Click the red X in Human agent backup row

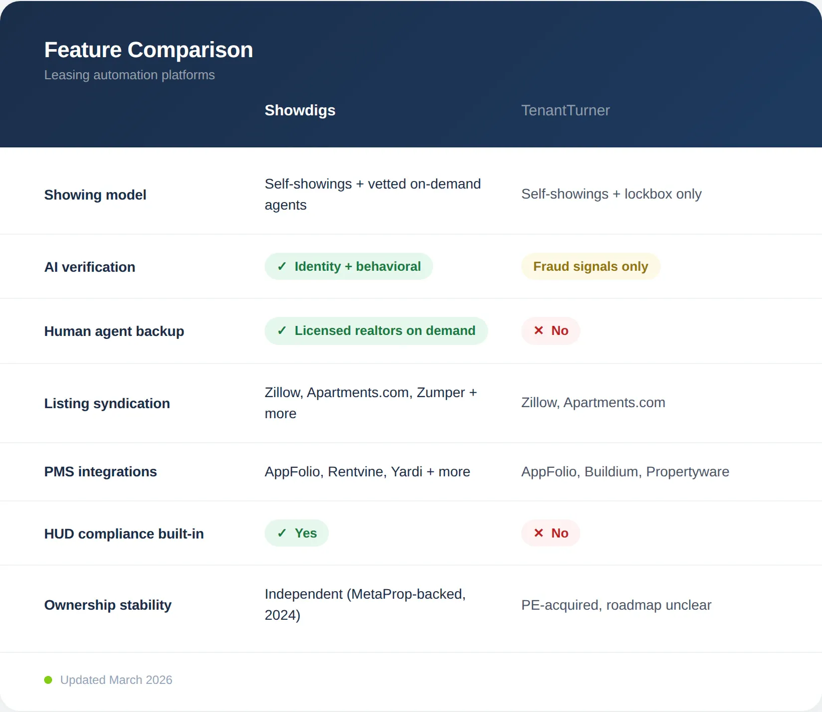539,330
